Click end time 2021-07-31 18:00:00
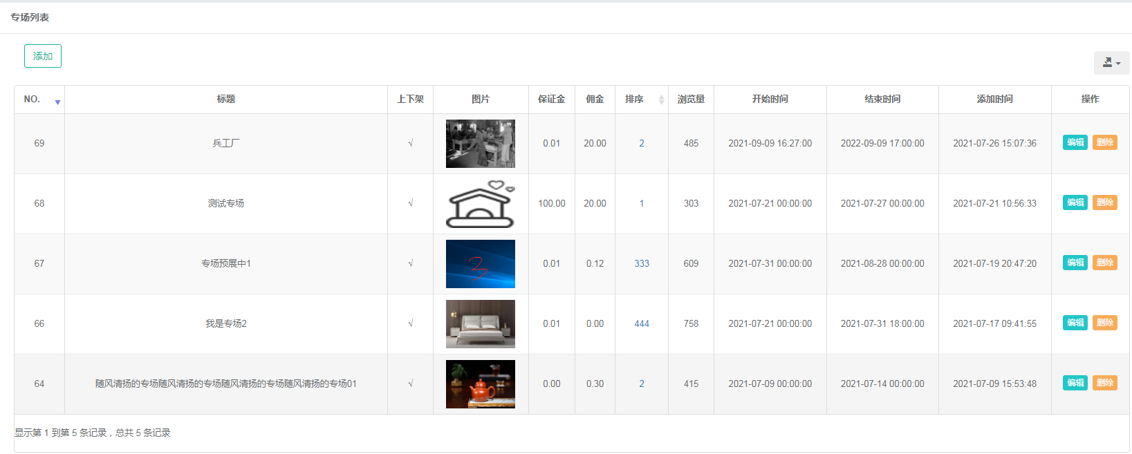Screen dimensions: 1132x454 pos(882,324)
